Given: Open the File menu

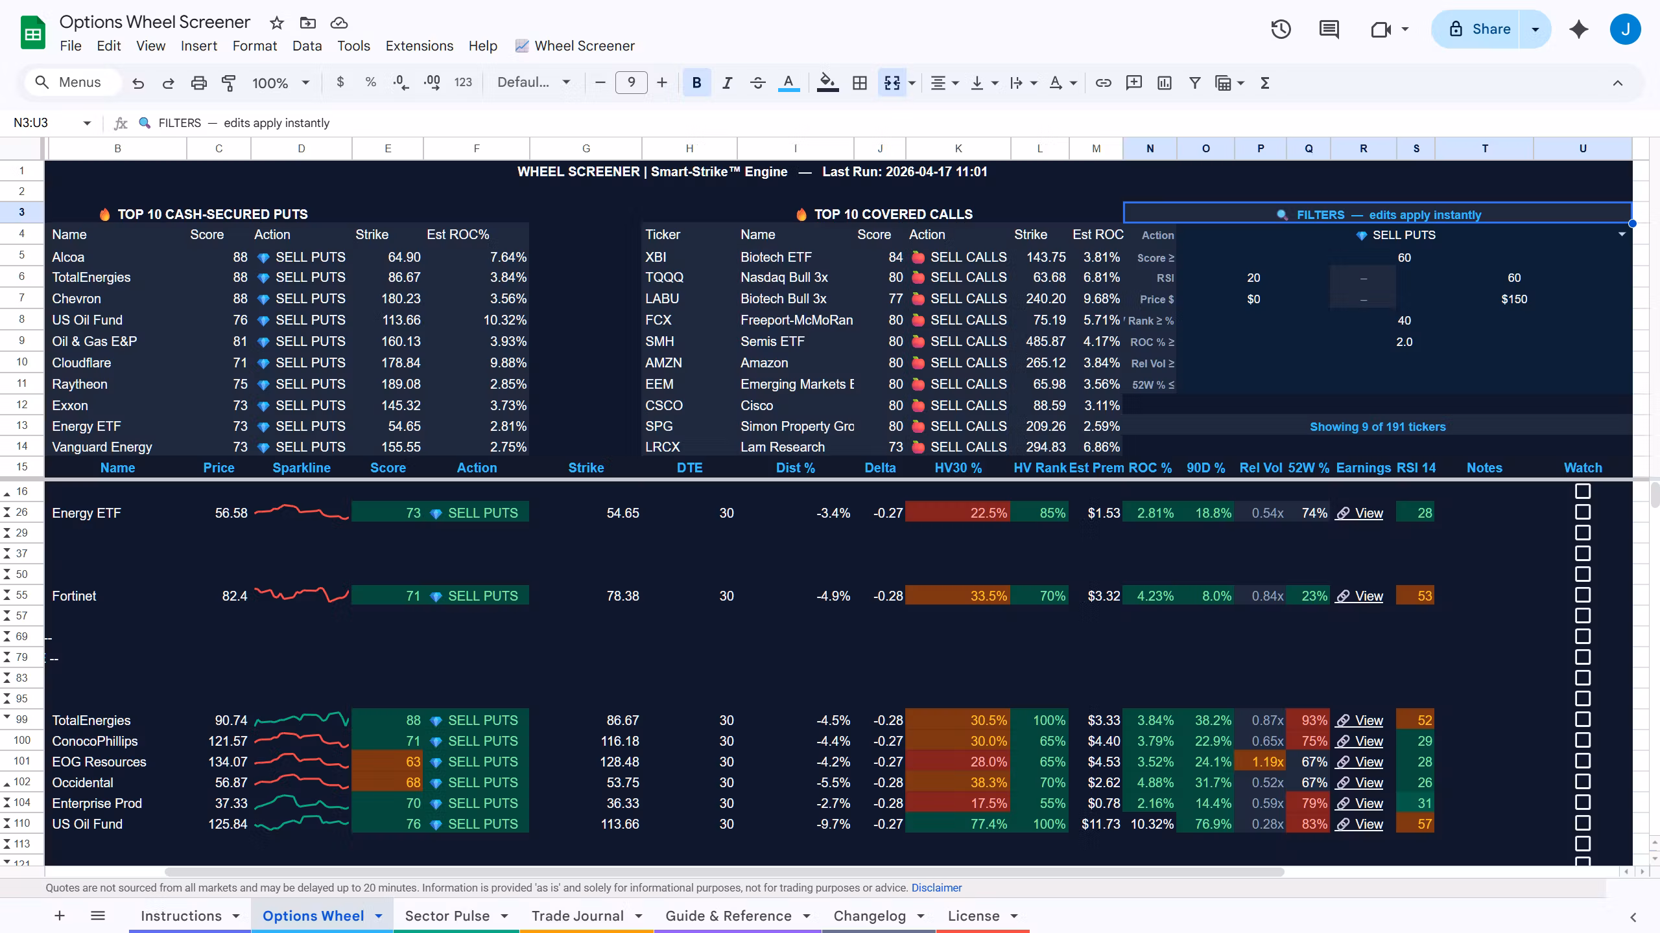Looking at the screenshot, I should tap(71, 46).
